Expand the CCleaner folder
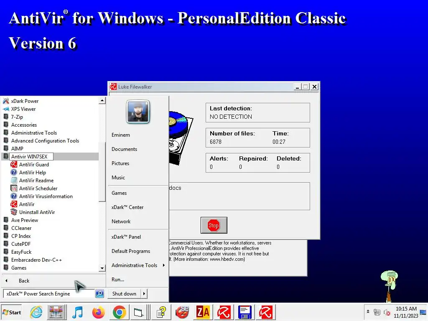 pos(21,228)
